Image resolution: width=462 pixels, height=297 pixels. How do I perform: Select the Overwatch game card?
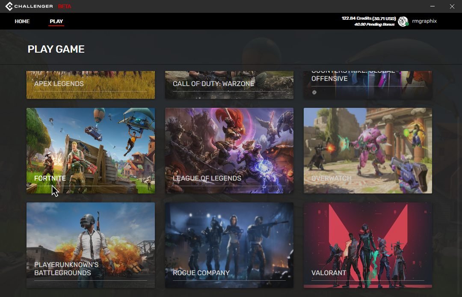(x=368, y=151)
